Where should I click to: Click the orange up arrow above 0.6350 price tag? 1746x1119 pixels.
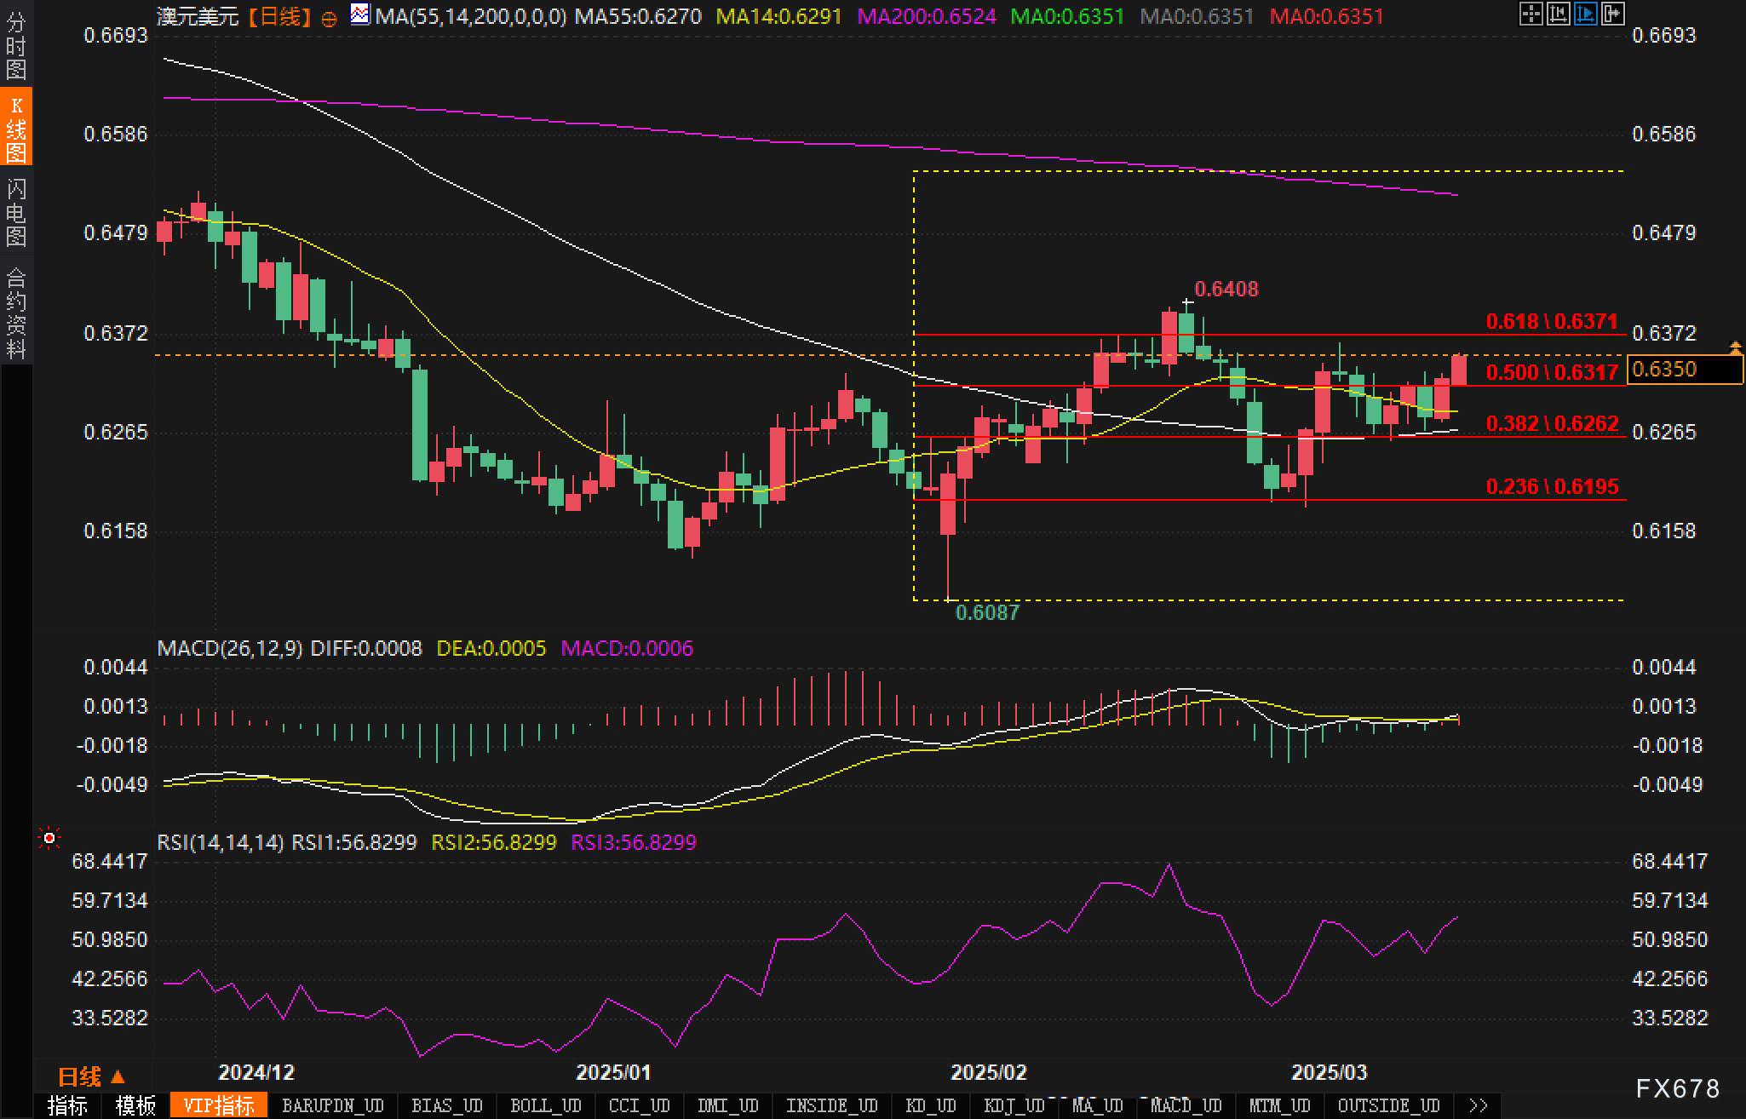point(1735,347)
